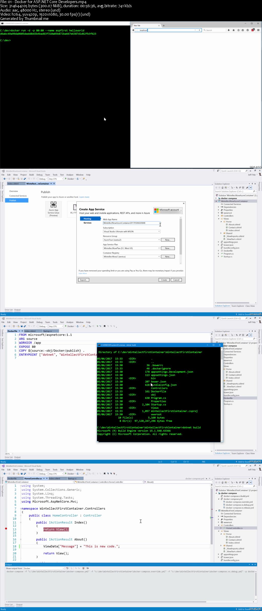Select Dockerfile in the WintellectNowAzureContainer Solution Explorer
The height and width of the screenshot is (611, 262).
click(228, 251)
